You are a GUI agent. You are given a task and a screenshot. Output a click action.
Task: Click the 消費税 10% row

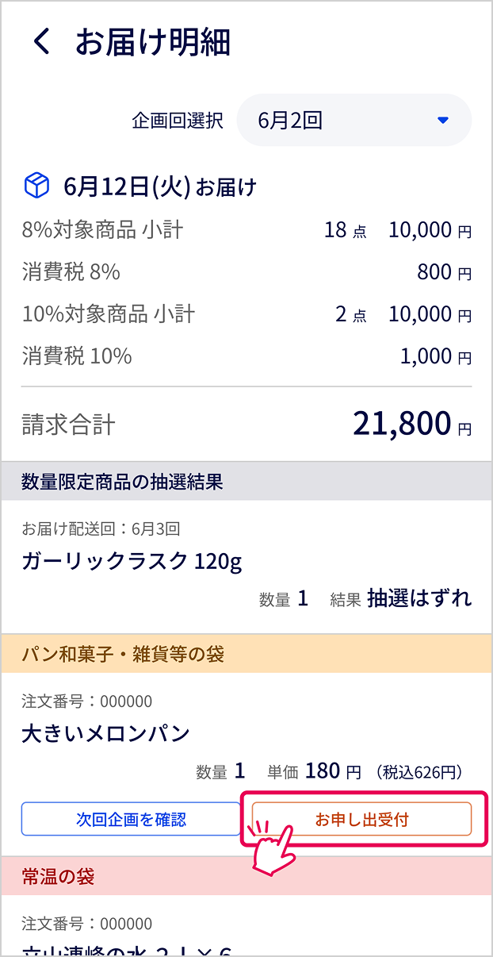(246, 356)
